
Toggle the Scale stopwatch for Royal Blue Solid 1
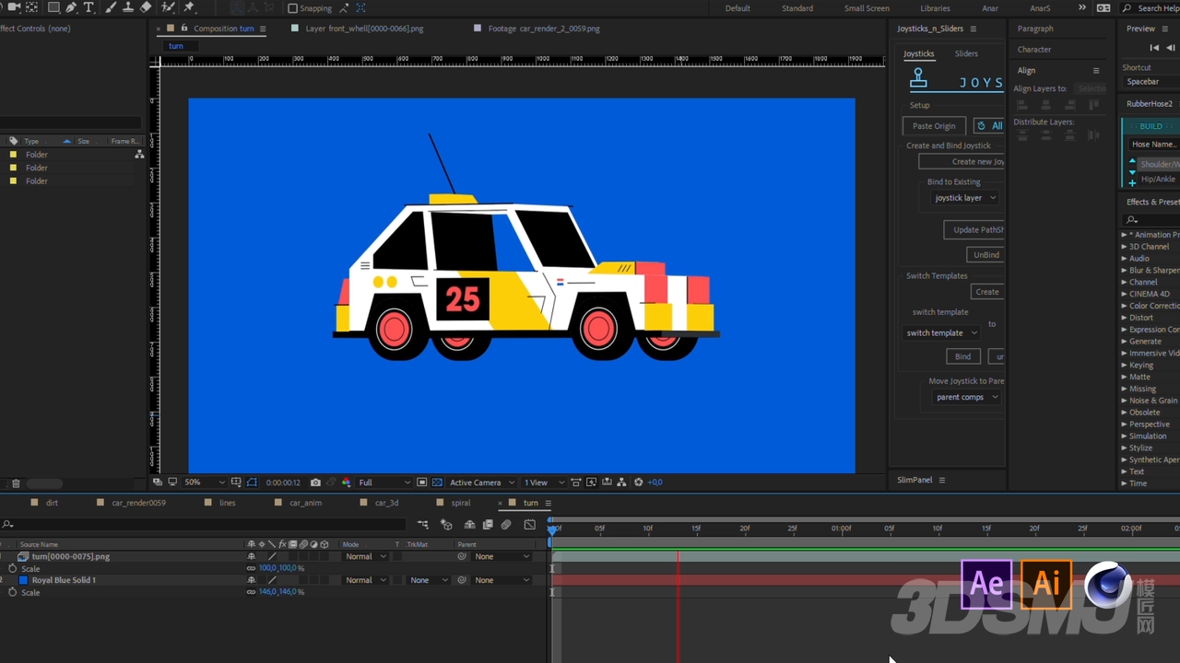click(12, 592)
